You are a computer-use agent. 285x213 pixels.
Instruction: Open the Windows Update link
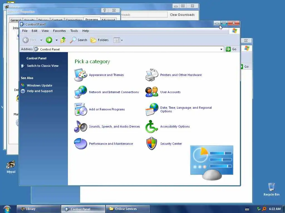[x=40, y=85]
